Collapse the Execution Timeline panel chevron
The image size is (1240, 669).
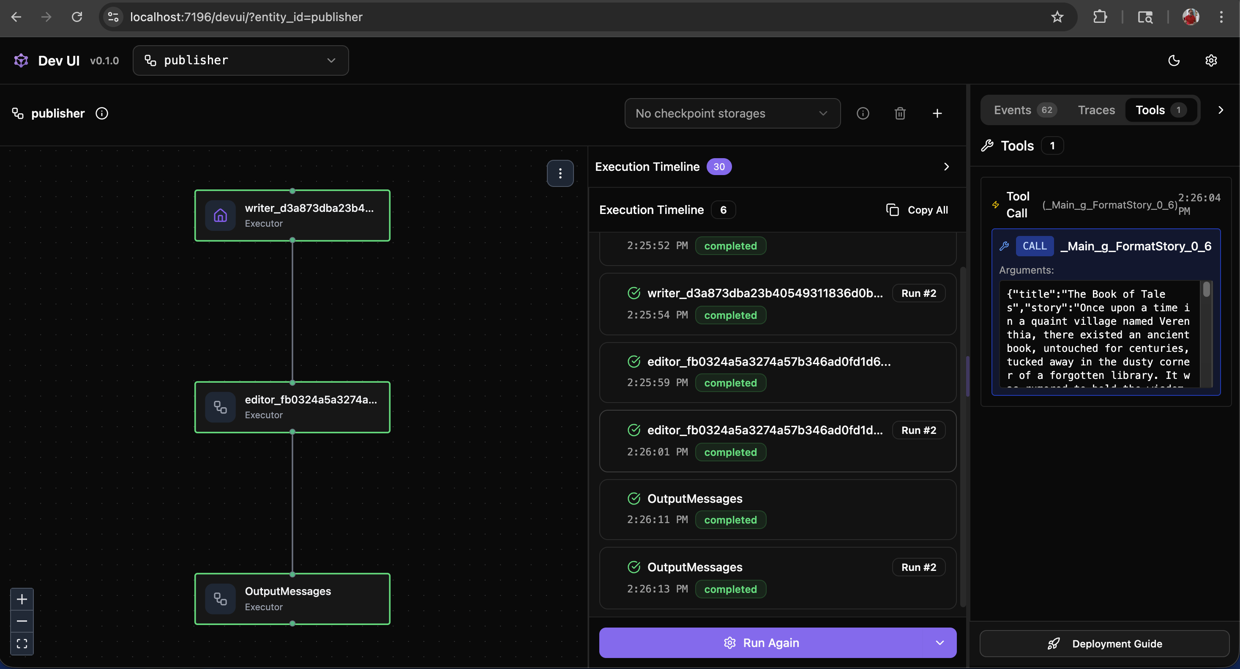(946, 167)
